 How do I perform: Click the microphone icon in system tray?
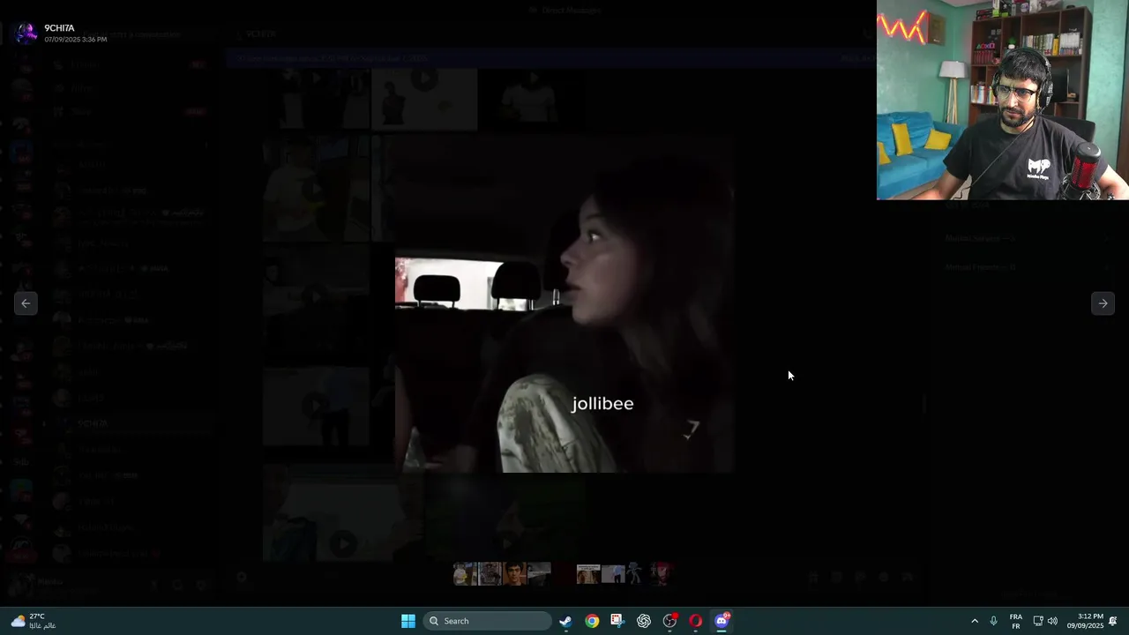tap(993, 621)
